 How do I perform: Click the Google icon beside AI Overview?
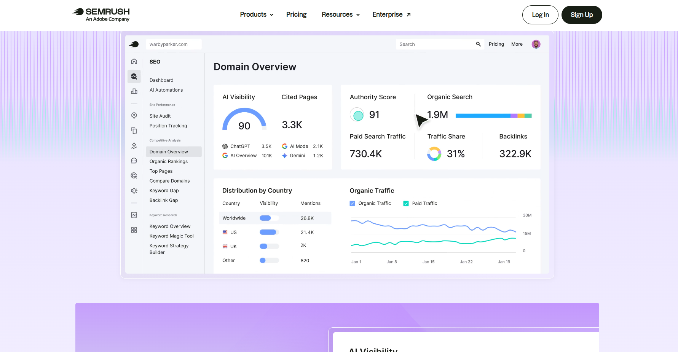point(225,156)
